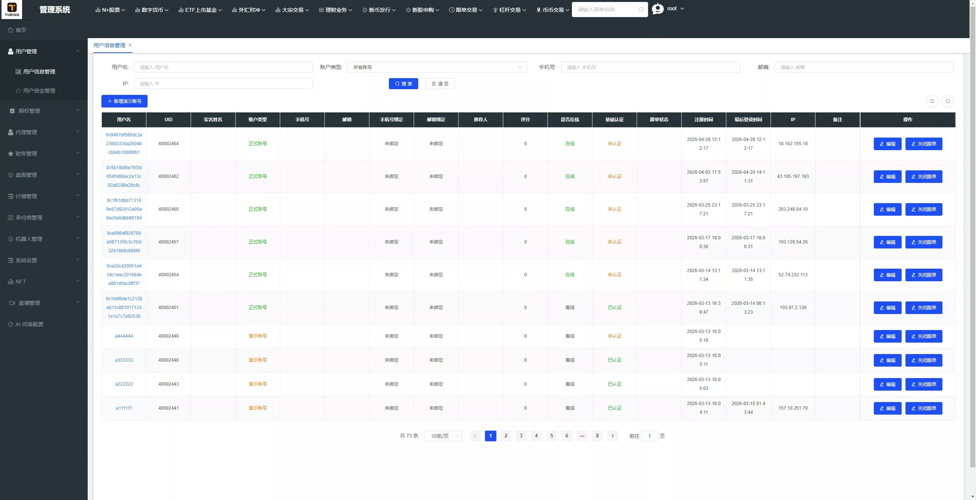Open username link starting 0x9401bf586dc3a
The width and height of the screenshot is (976, 500).
(x=124, y=144)
